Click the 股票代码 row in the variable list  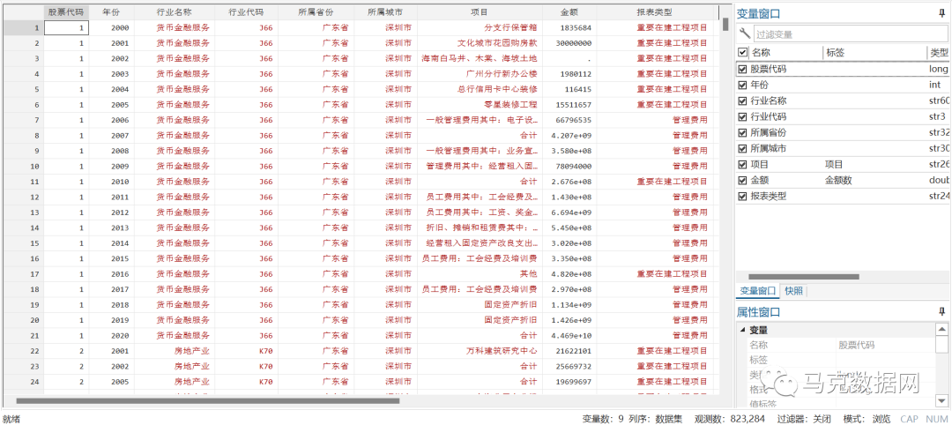click(x=844, y=69)
